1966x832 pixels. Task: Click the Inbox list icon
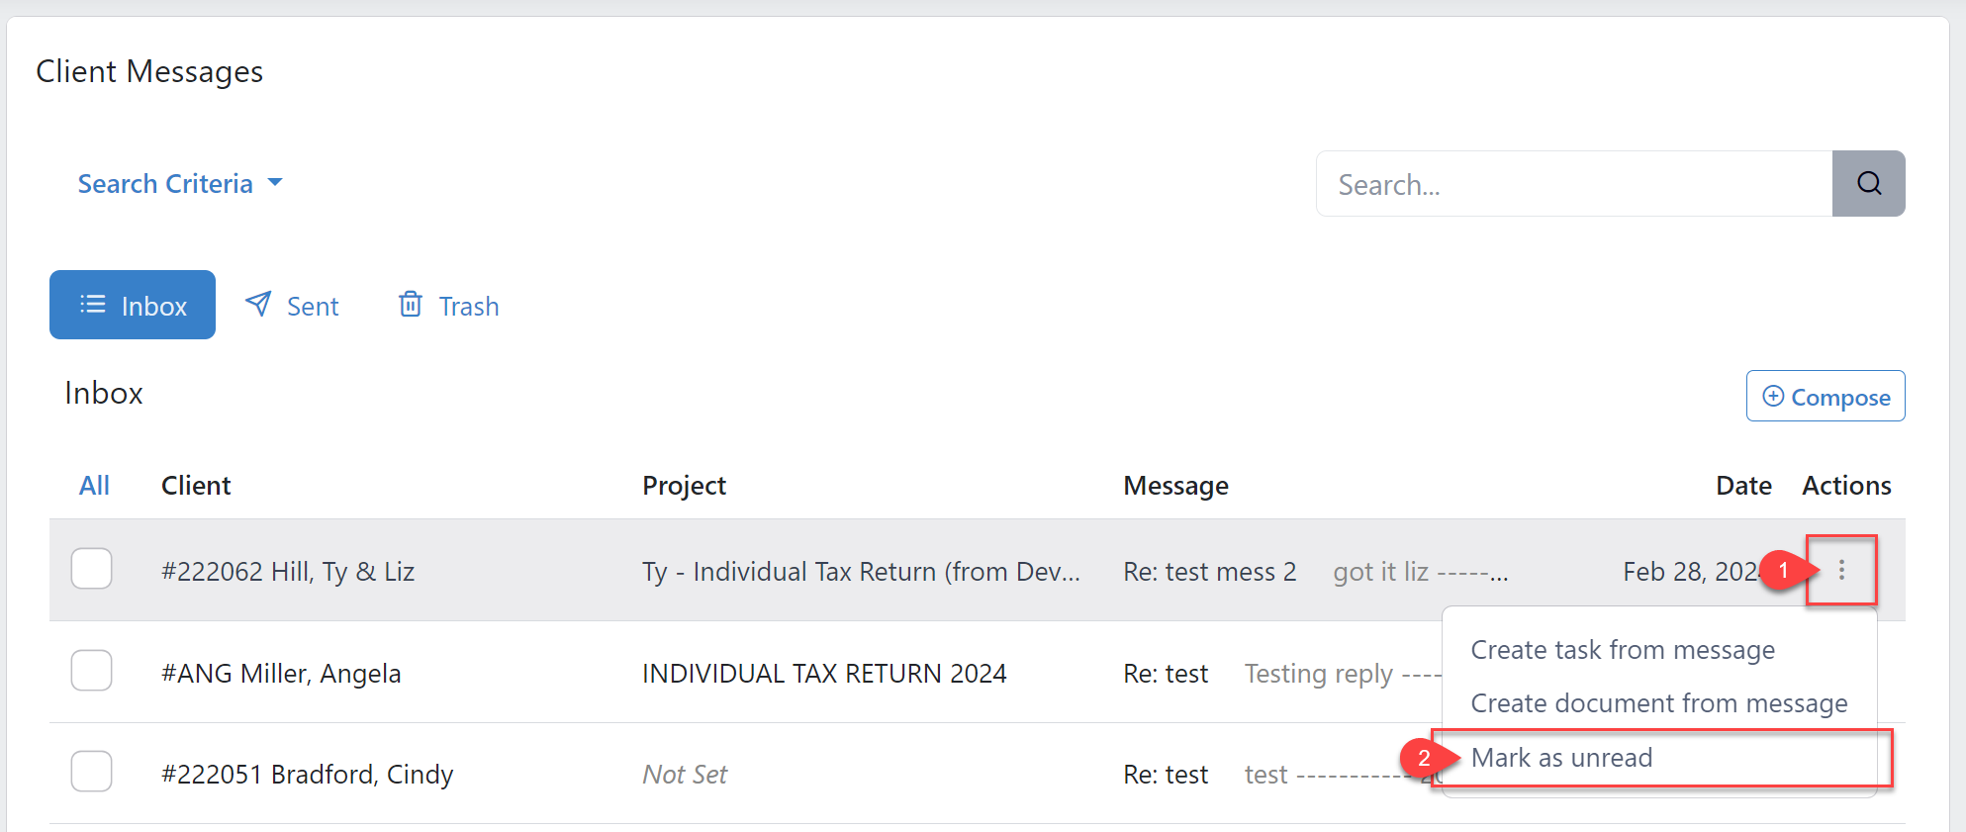pos(91,305)
